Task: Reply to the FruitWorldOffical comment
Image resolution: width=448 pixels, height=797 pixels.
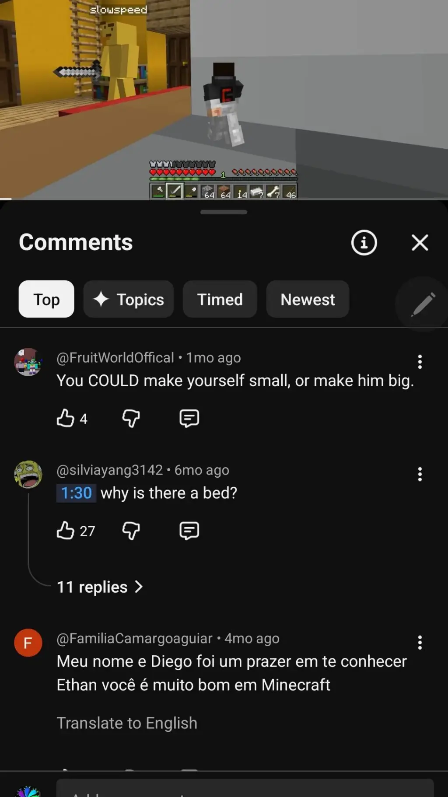Action: pyautogui.click(x=189, y=418)
